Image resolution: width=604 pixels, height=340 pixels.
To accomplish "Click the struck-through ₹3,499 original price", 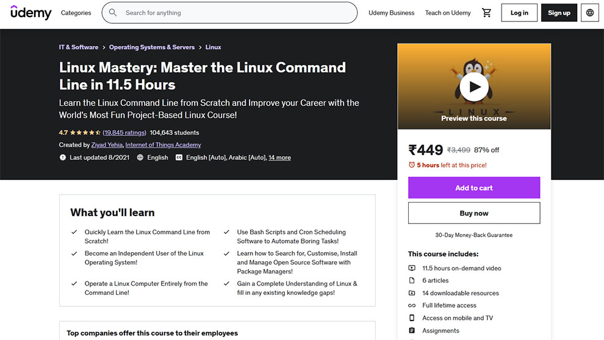I will pos(458,150).
